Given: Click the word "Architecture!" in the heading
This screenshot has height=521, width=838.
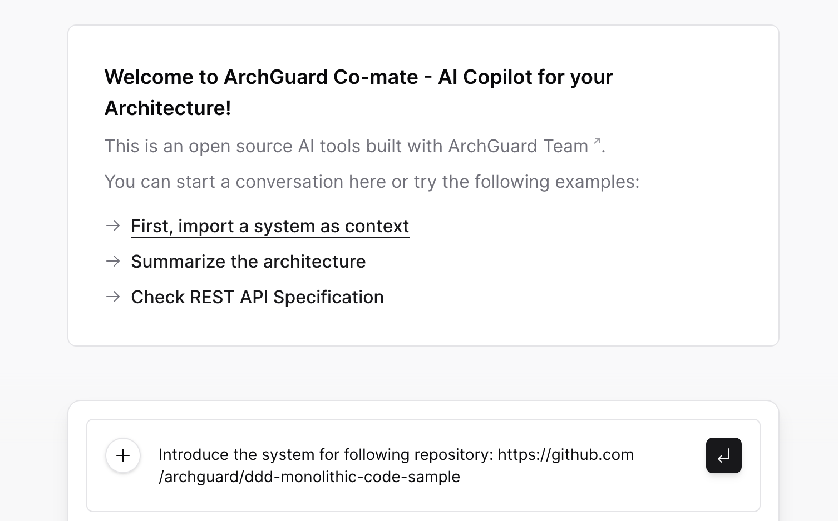Looking at the screenshot, I should pyautogui.click(x=167, y=108).
